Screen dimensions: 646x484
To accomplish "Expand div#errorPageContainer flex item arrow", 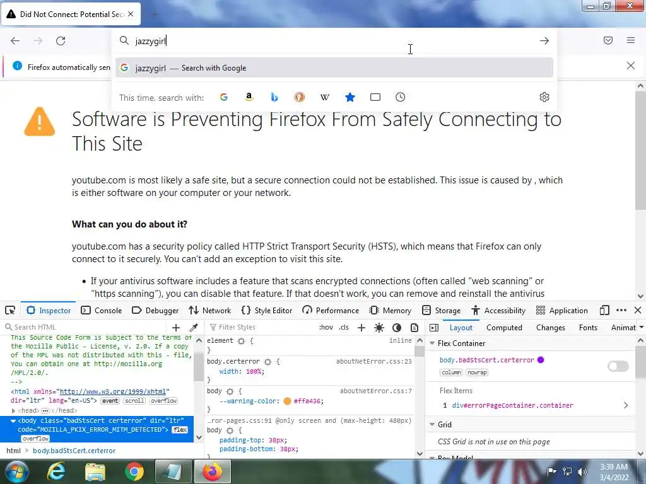I will coord(626,405).
